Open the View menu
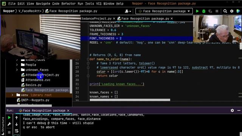 click(30, 3)
